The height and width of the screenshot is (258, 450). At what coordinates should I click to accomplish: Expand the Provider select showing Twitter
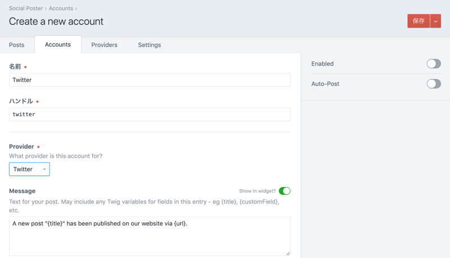point(29,169)
